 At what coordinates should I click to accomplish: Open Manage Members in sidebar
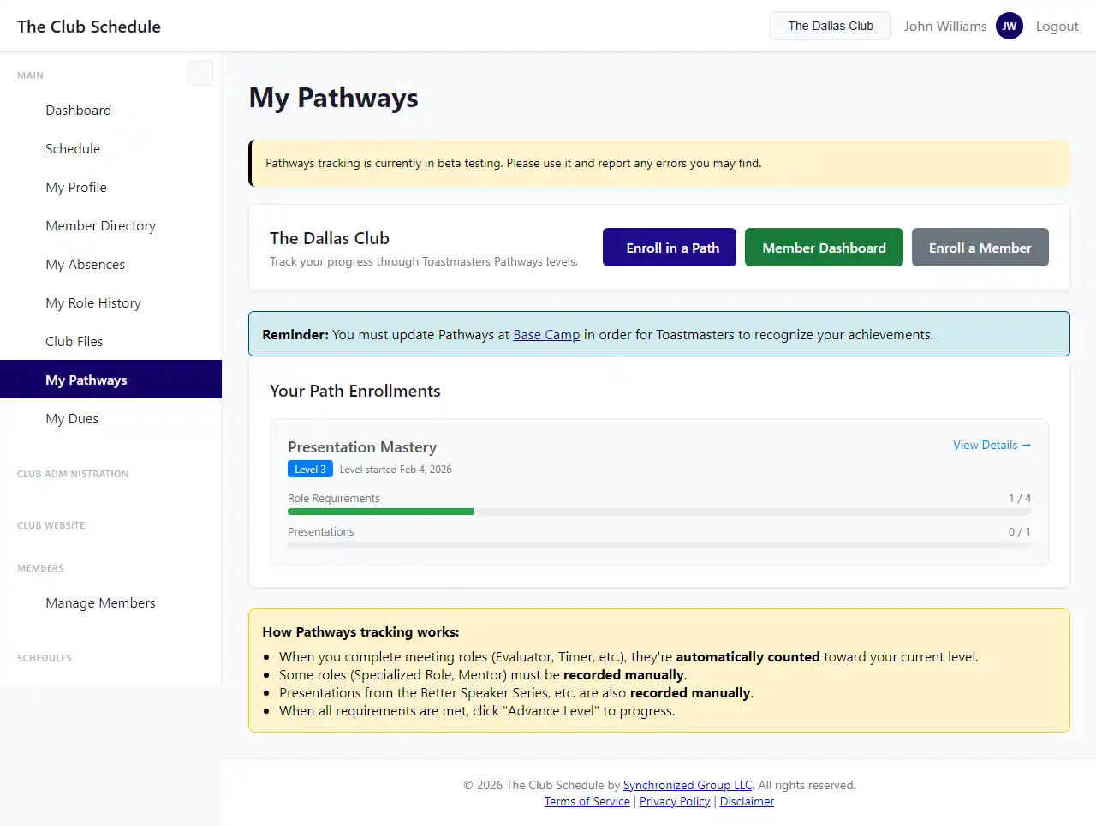pyautogui.click(x=100, y=602)
